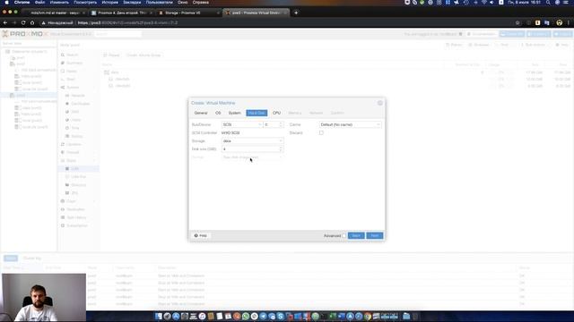This screenshot has width=574, height=322.
Task: Click the Proxmox logo
Action: (24, 34)
